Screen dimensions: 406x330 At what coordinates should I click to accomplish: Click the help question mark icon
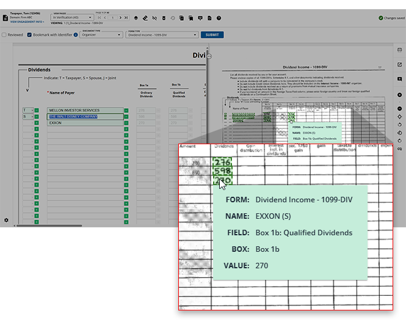[218, 18]
